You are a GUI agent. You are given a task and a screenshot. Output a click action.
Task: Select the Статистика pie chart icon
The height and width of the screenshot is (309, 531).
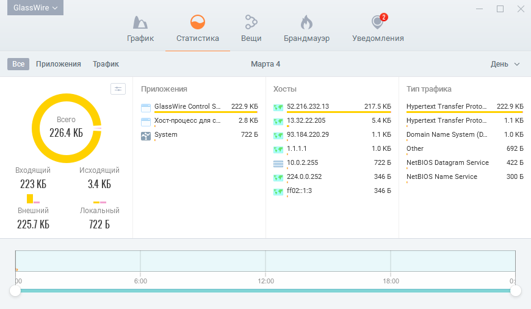coord(197,22)
